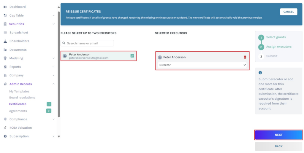The image size is (304, 153).
Task: Click the Documents folder icon
Action: (5, 50)
